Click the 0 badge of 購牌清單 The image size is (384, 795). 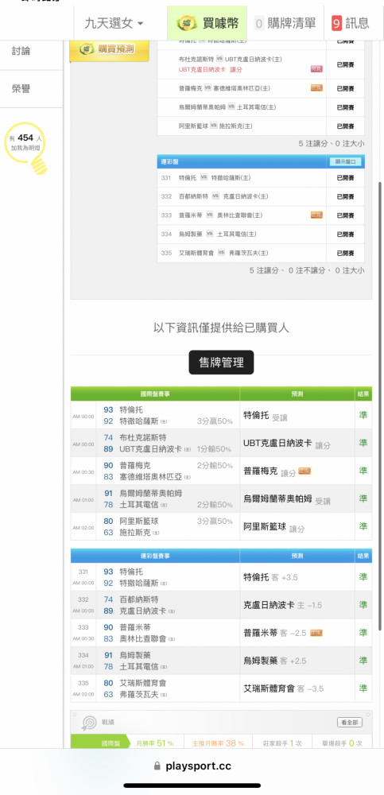pyautogui.click(x=259, y=23)
